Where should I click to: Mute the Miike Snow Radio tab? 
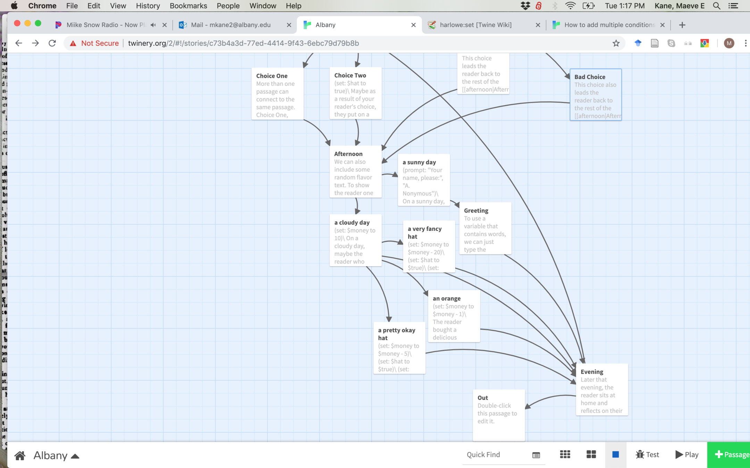(x=153, y=25)
